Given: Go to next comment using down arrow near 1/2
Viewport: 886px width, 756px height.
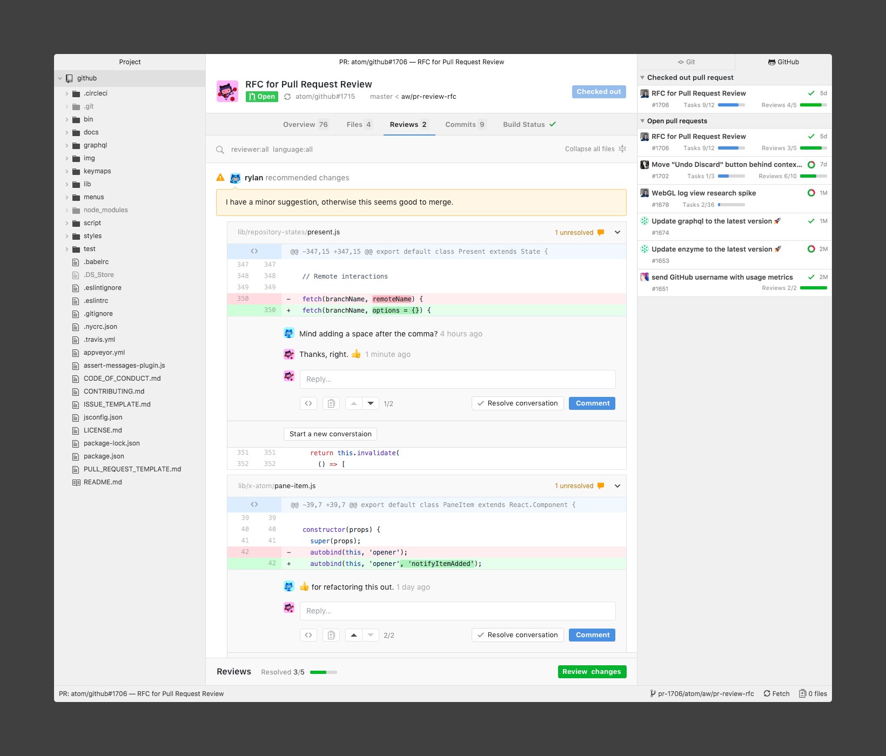Looking at the screenshot, I should [371, 403].
